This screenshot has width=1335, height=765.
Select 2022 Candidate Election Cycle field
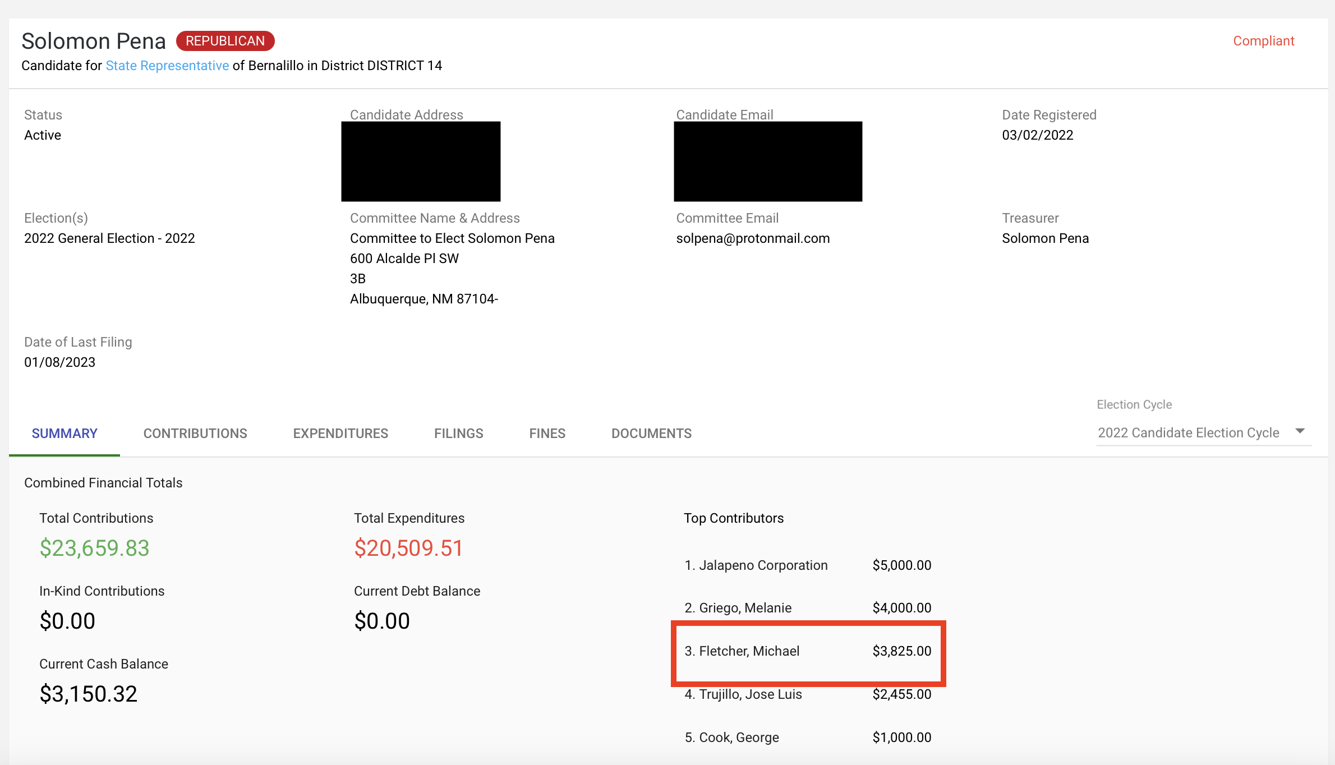1188,432
